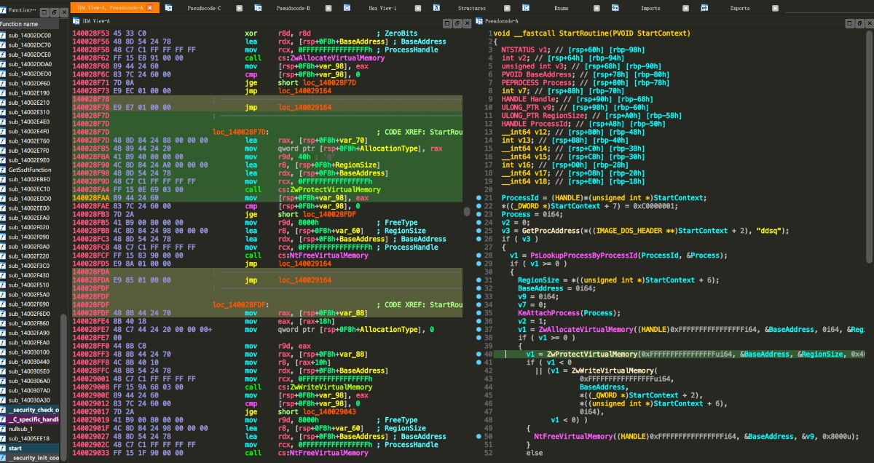Toggle breakpoint dot on pseudocode line 23
874x463 pixels.
pos(478,215)
